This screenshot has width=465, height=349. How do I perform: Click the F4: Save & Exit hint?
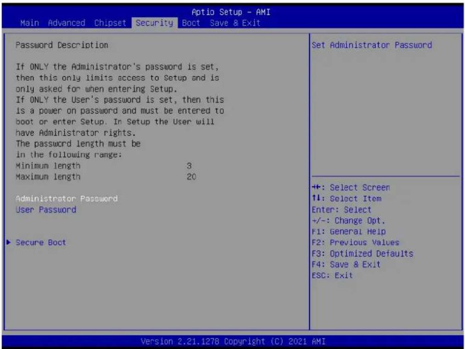(x=346, y=264)
